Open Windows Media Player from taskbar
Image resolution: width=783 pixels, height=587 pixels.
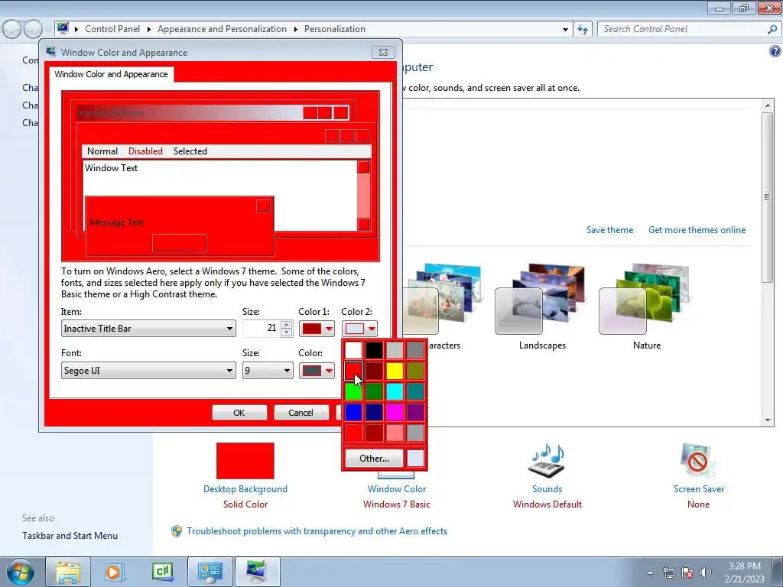coord(114,572)
